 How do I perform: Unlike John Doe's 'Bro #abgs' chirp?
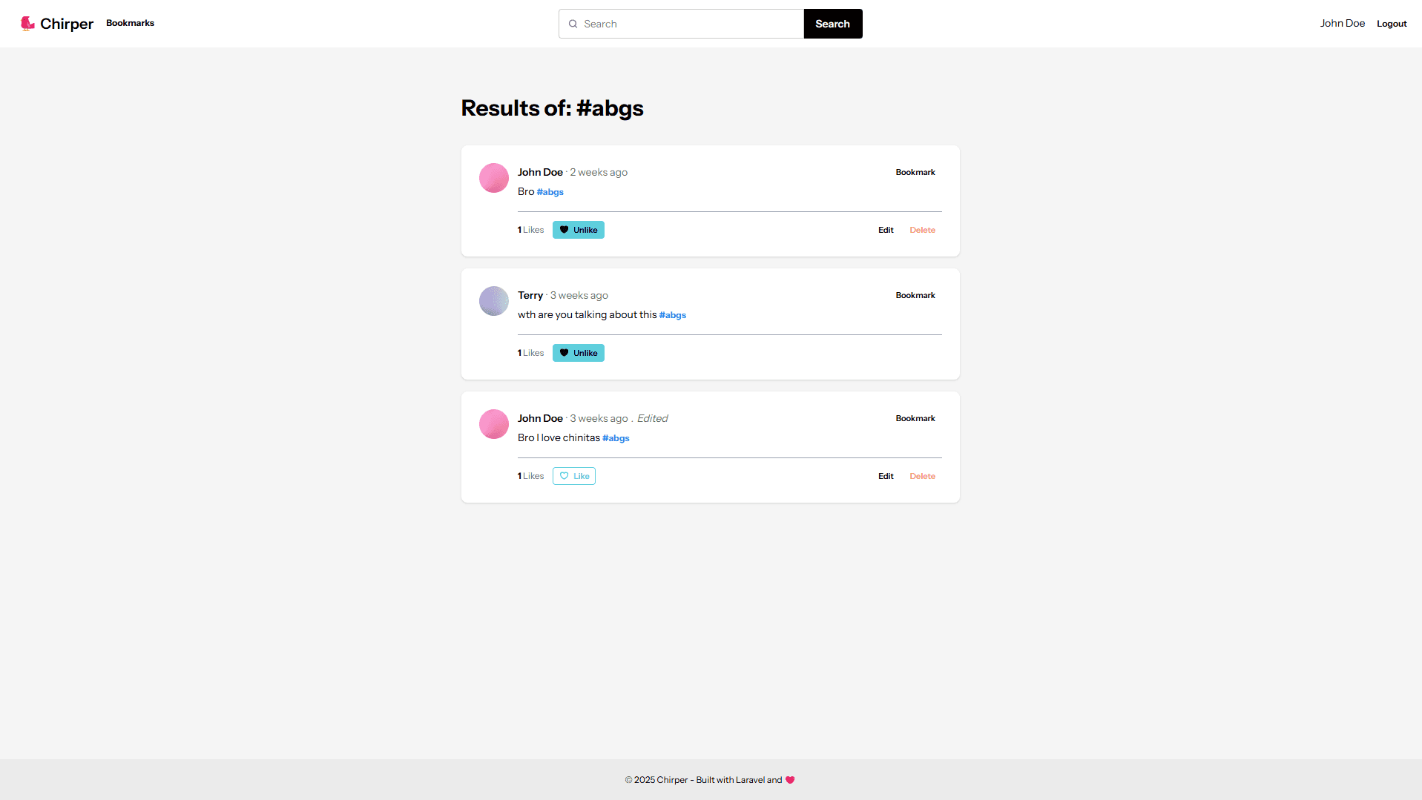coord(578,230)
